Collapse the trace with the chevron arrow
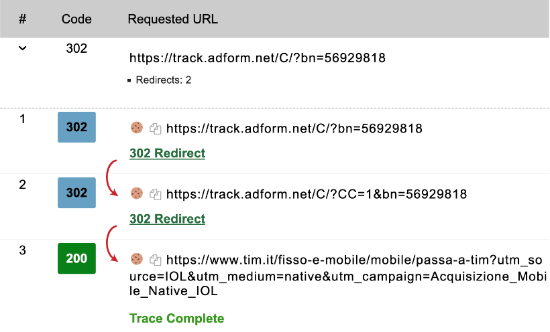Screen dimensions: 550x332 pyautogui.click(x=22, y=48)
